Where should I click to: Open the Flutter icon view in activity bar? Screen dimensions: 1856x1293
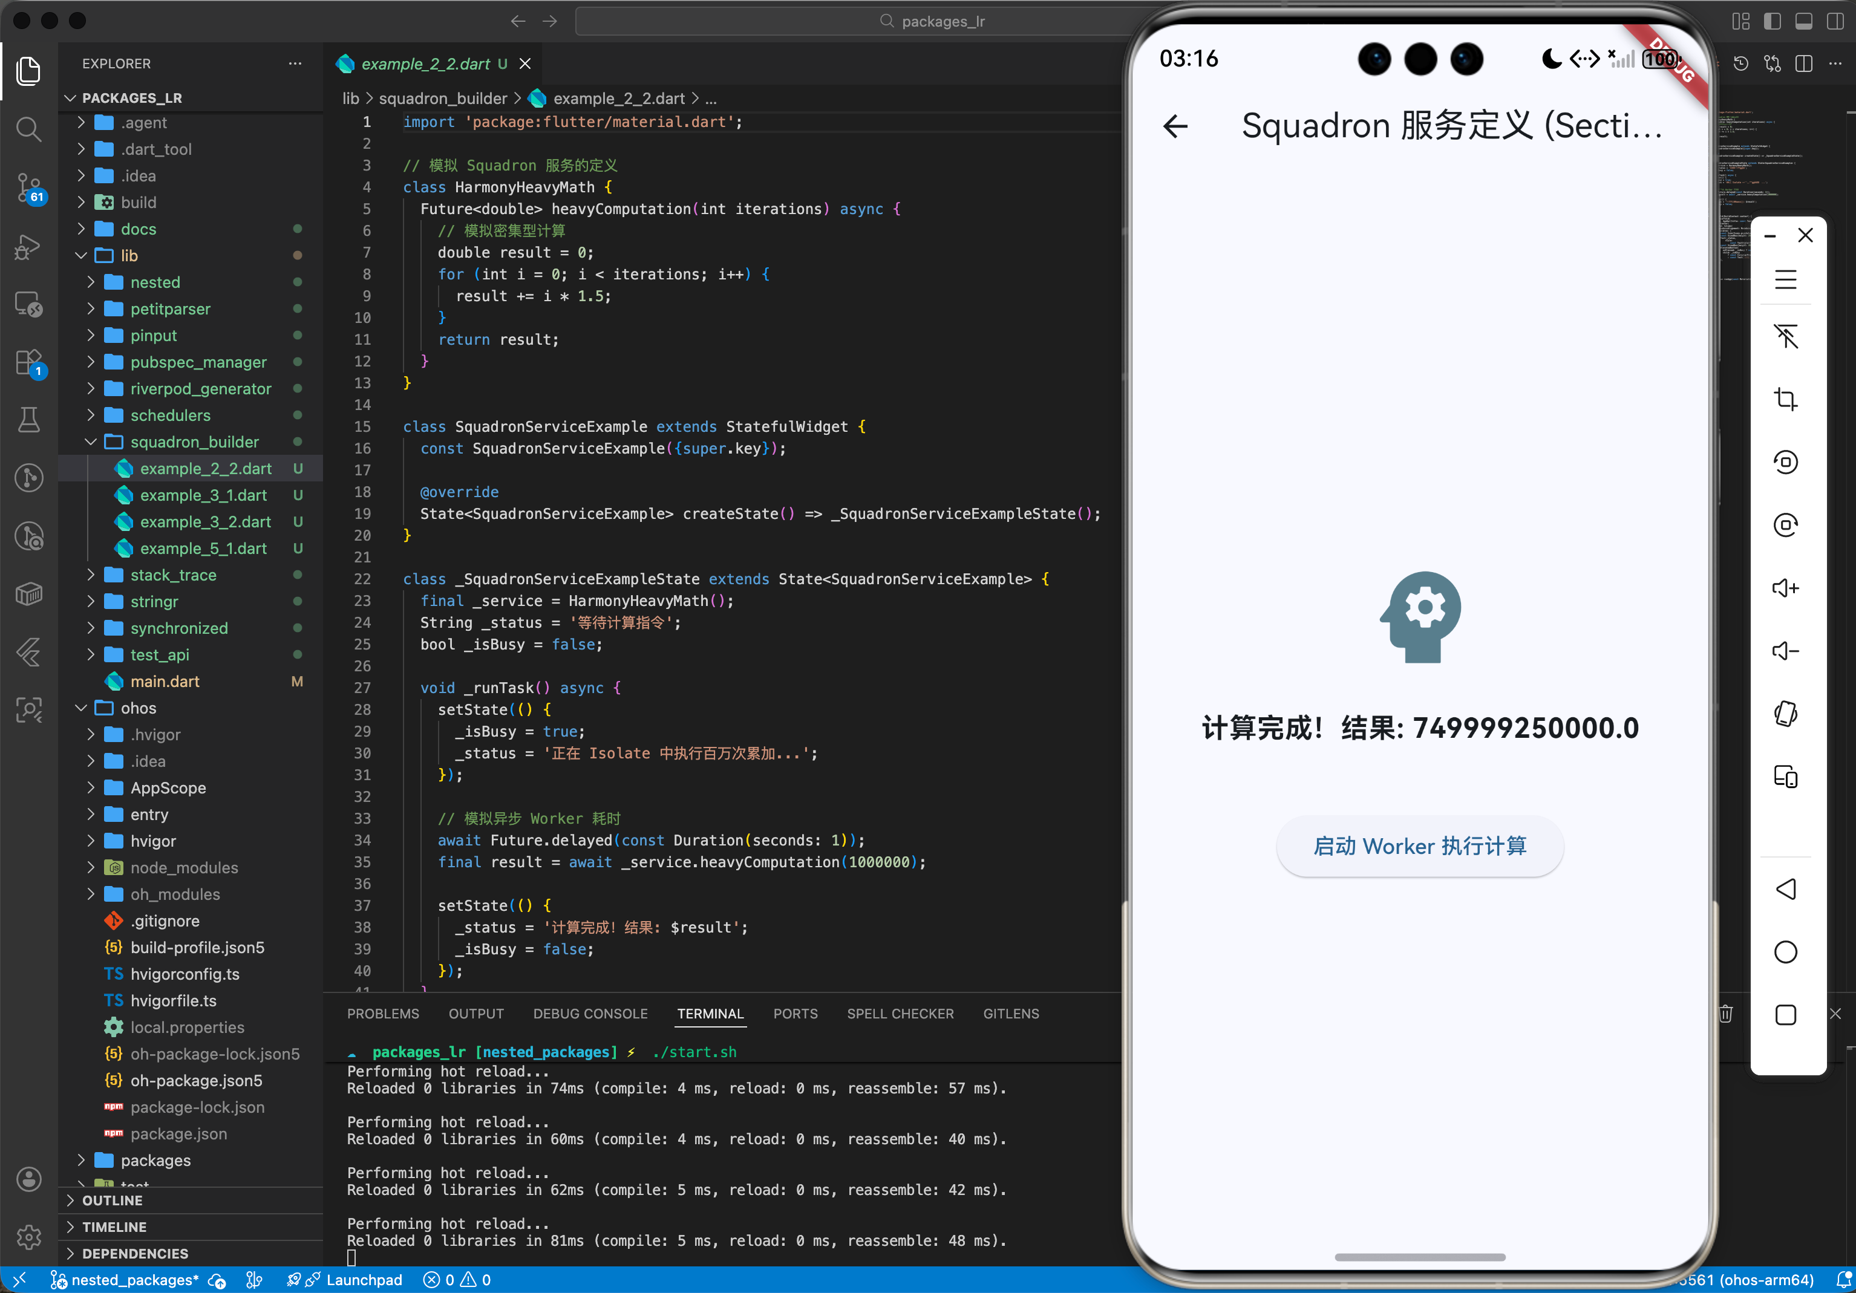(x=28, y=652)
